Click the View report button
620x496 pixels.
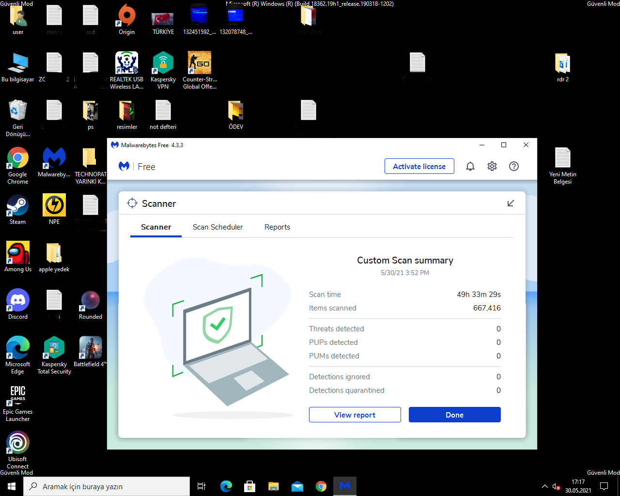355,415
